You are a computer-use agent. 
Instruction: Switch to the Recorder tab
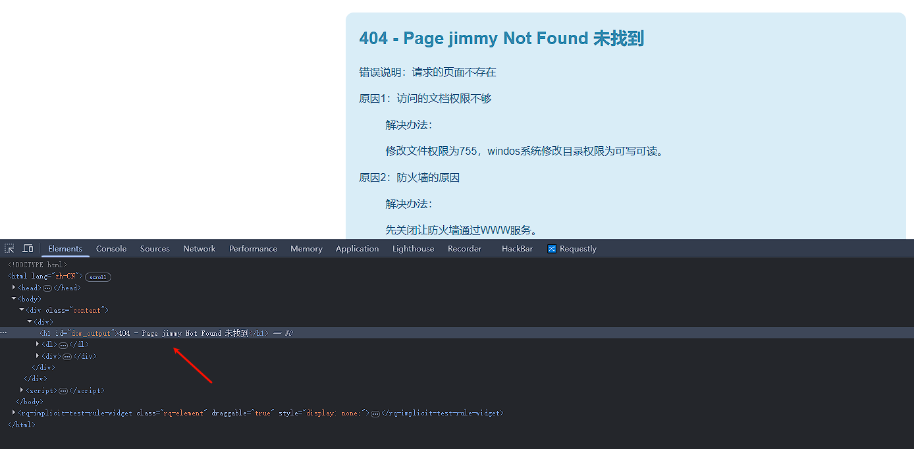pyautogui.click(x=464, y=249)
